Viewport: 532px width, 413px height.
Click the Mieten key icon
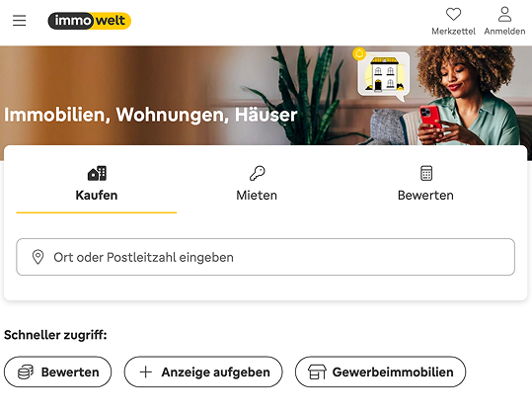click(x=258, y=173)
